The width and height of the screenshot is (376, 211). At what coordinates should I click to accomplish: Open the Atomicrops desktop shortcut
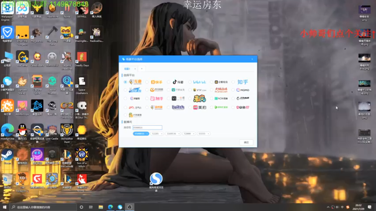pos(22,108)
